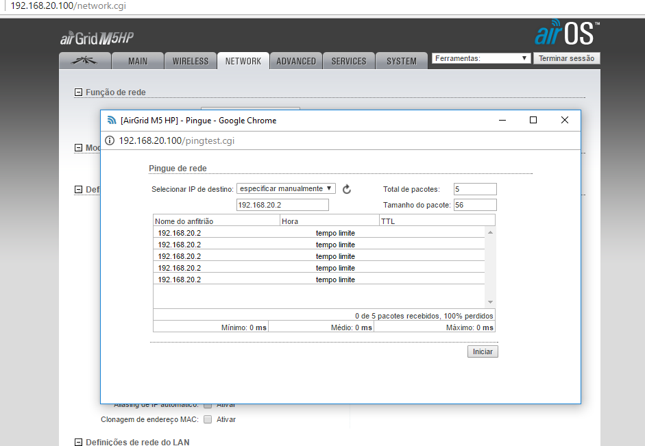Image resolution: width=645 pixels, height=446 pixels.
Task: Open the SYSTEM tab
Action: [x=402, y=61]
